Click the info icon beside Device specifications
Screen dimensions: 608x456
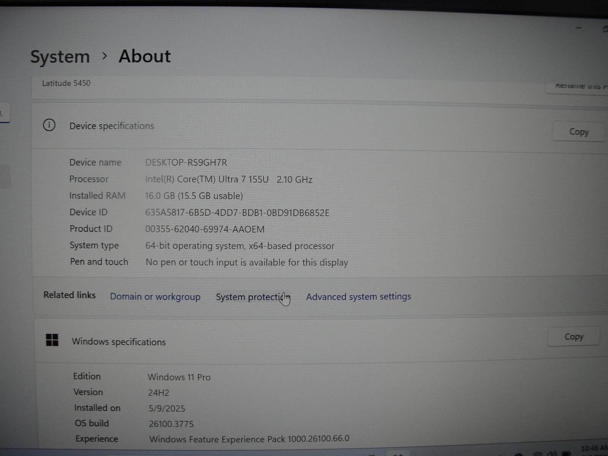49,125
